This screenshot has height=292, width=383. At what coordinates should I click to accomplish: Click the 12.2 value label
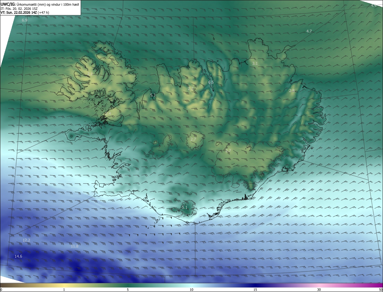tap(26, 240)
